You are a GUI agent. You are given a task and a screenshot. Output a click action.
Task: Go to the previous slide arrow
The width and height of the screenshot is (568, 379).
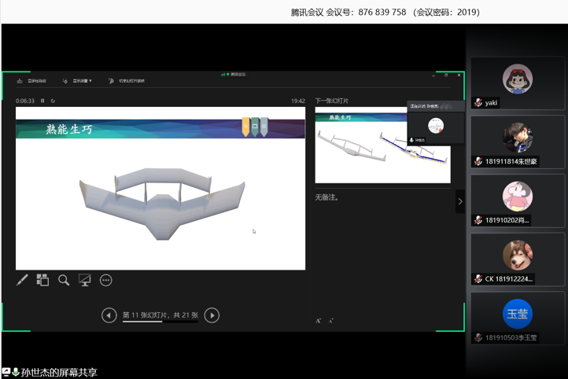click(x=109, y=315)
